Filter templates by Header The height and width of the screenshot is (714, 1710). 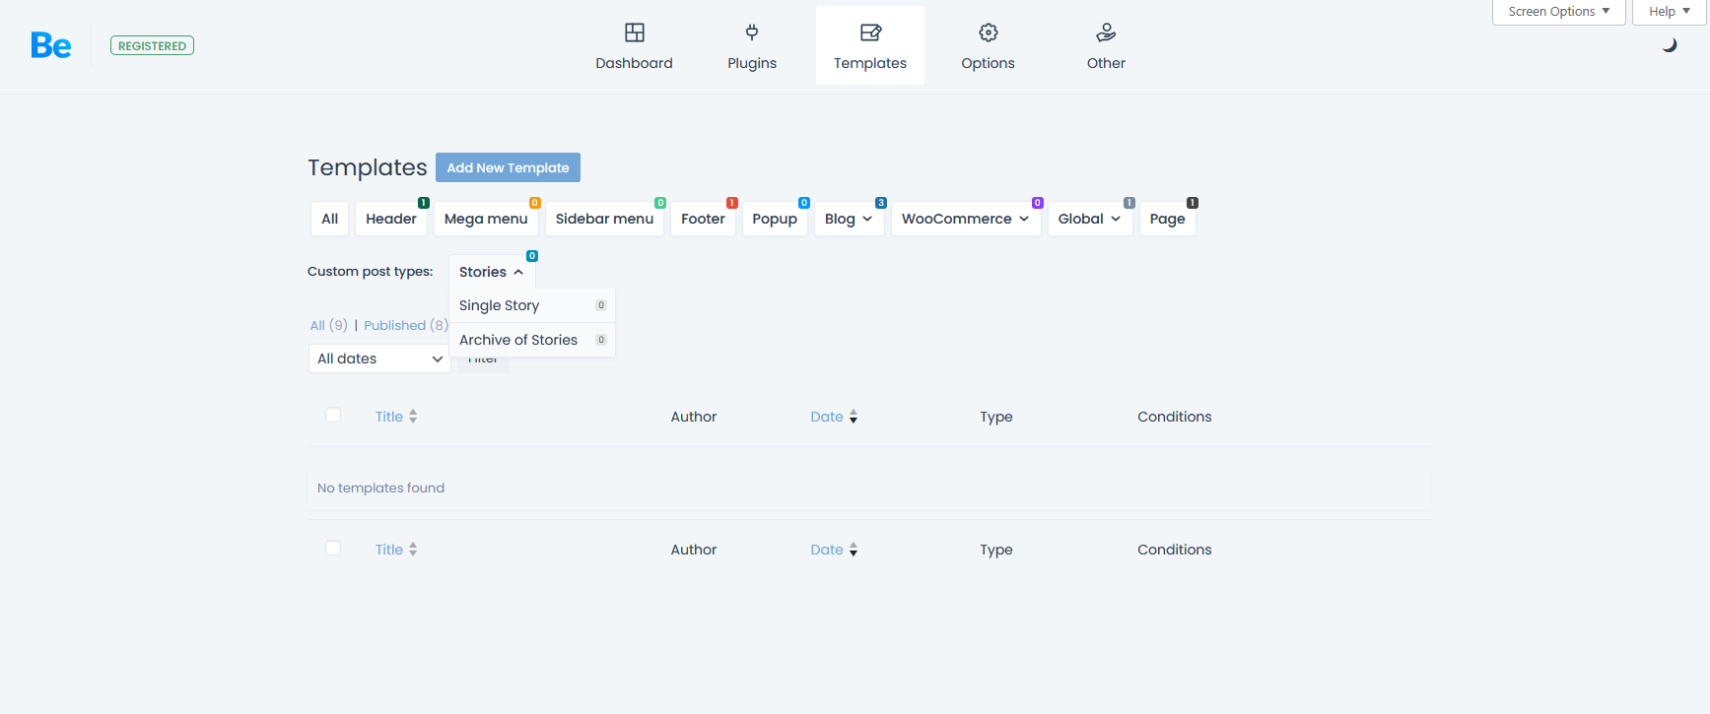point(391,219)
